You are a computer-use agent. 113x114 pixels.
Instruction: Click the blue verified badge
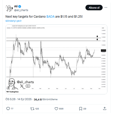tap(20, 6)
